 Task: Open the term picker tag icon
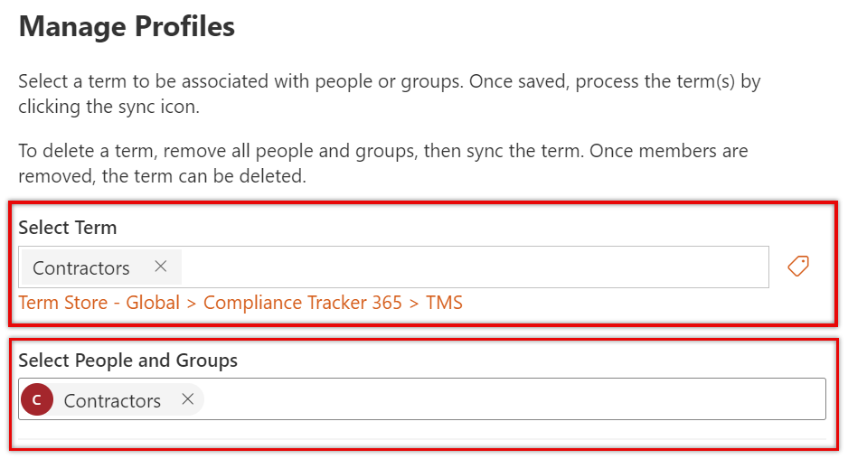pos(797,266)
